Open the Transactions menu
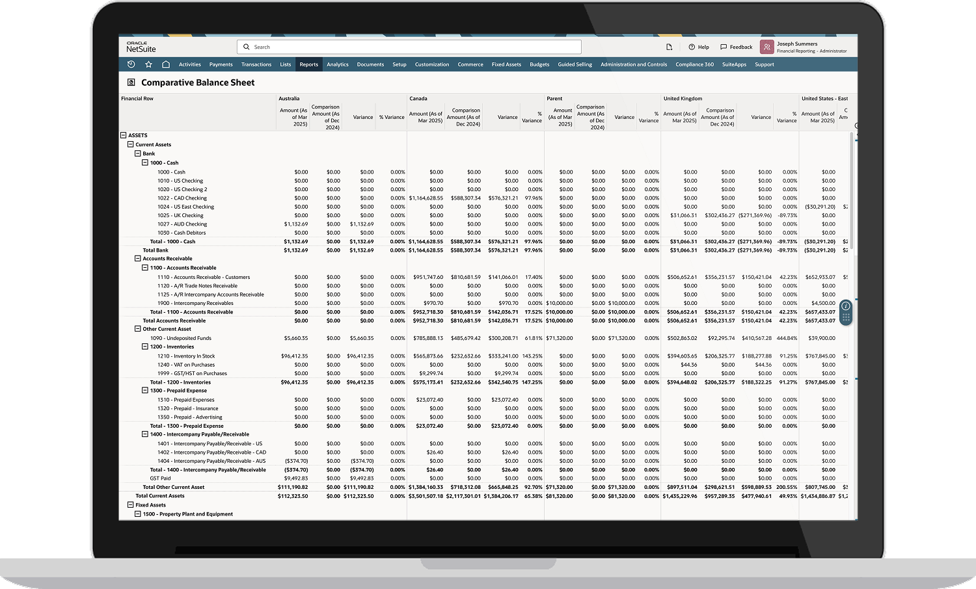This screenshot has width=976, height=589. [x=256, y=64]
